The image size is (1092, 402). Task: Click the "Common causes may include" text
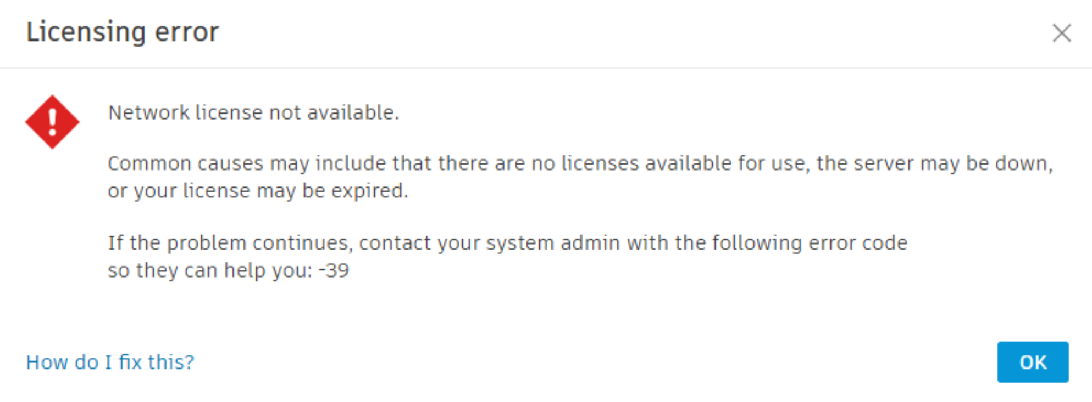[x=210, y=163]
